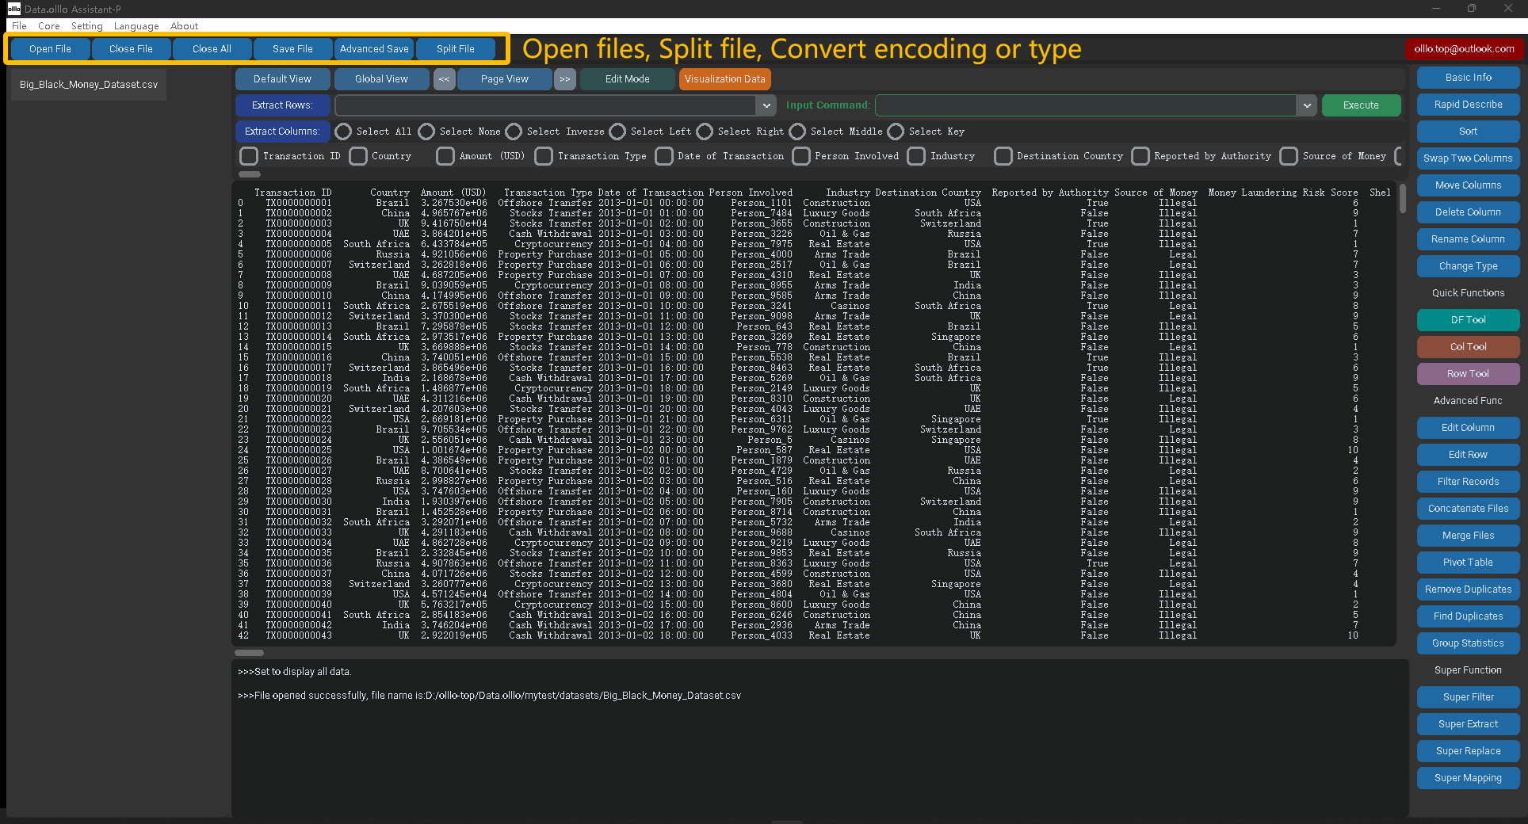Click the Extract Rows input field
Screen dimensions: 1528x824
547,105
